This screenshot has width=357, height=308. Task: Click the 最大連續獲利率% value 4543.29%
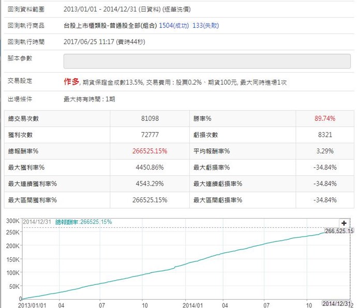click(148, 183)
